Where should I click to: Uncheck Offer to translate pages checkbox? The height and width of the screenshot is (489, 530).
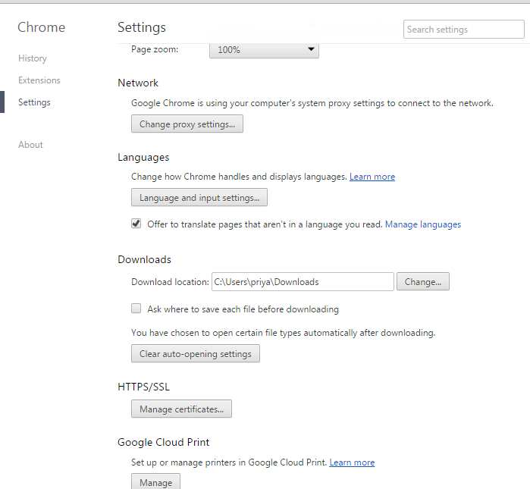click(136, 224)
